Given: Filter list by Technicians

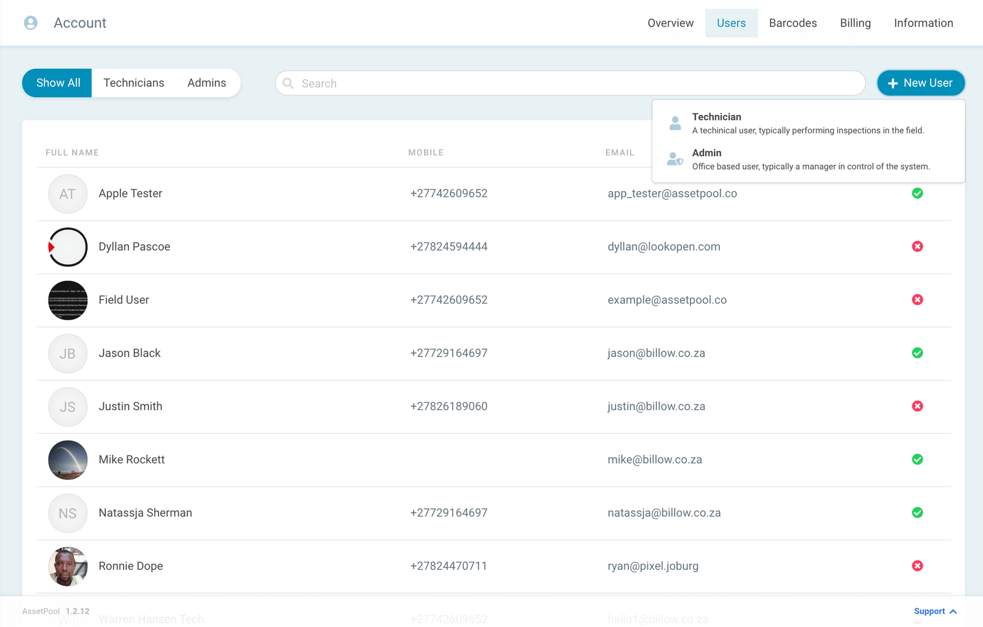Looking at the screenshot, I should coord(134,83).
